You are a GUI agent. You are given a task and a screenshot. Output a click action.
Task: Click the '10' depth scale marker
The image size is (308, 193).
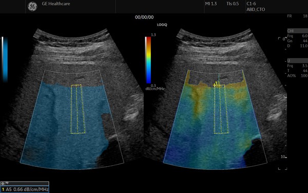click(x=283, y=157)
